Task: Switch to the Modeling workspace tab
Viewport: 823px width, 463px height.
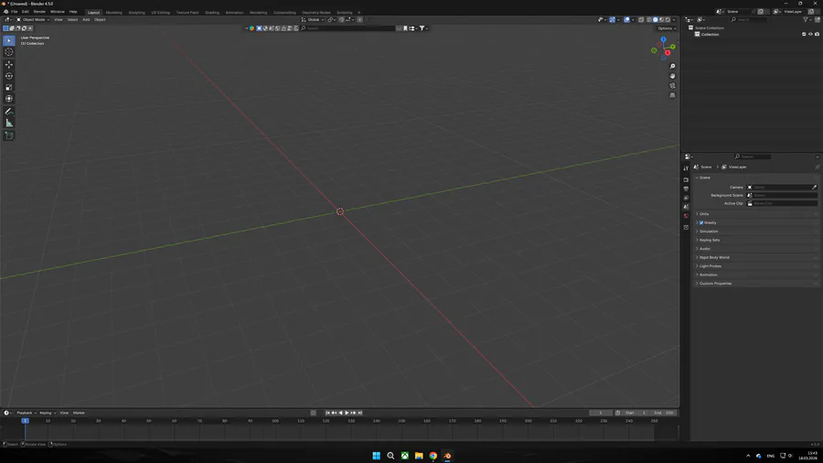Action: coord(114,12)
